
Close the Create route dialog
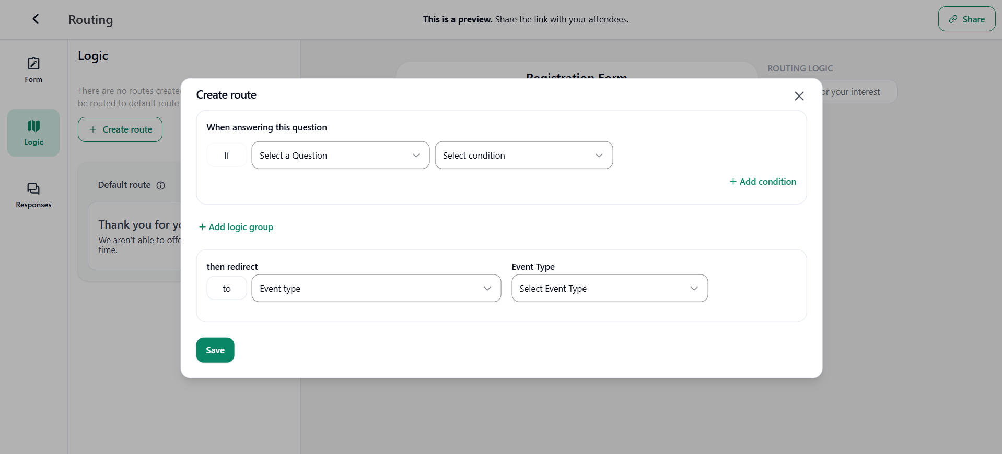click(799, 96)
